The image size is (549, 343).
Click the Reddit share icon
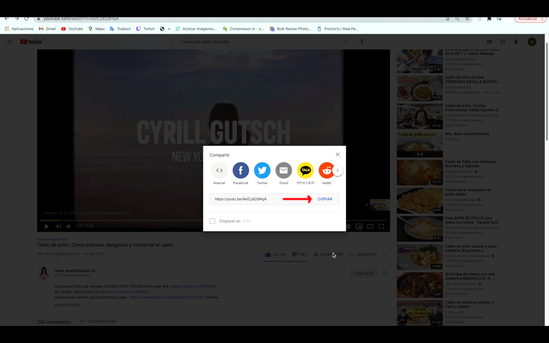click(326, 170)
